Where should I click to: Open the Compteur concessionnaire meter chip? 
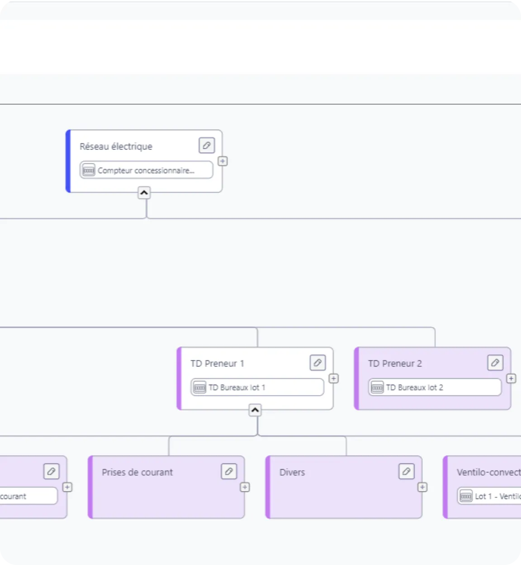pos(146,170)
